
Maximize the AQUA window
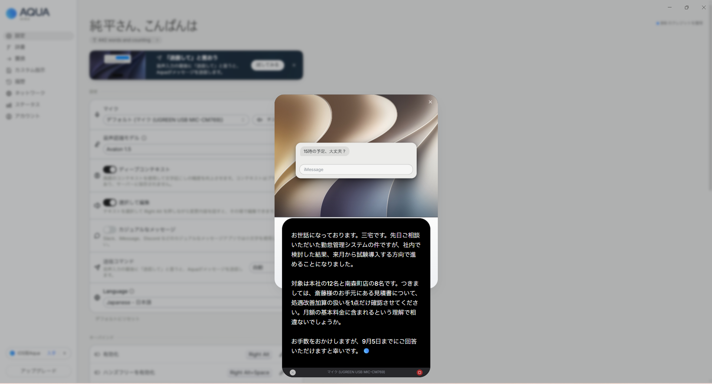(687, 7)
